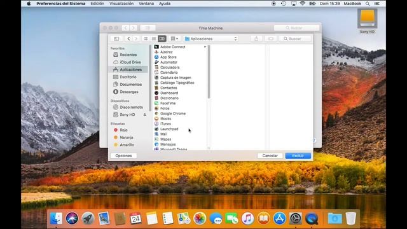The height and width of the screenshot is (229, 407).
Task: Launch Siri from the Dock
Action: [72, 218]
